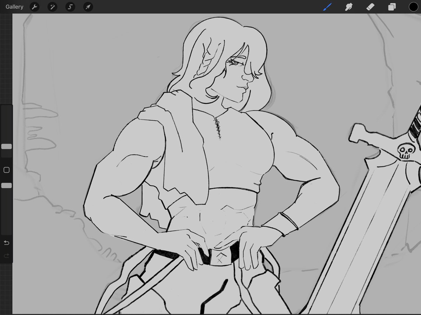Image resolution: width=421 pixels, height=315 pixels.
Task: Select the Brush tool
Action: (327, 7)
